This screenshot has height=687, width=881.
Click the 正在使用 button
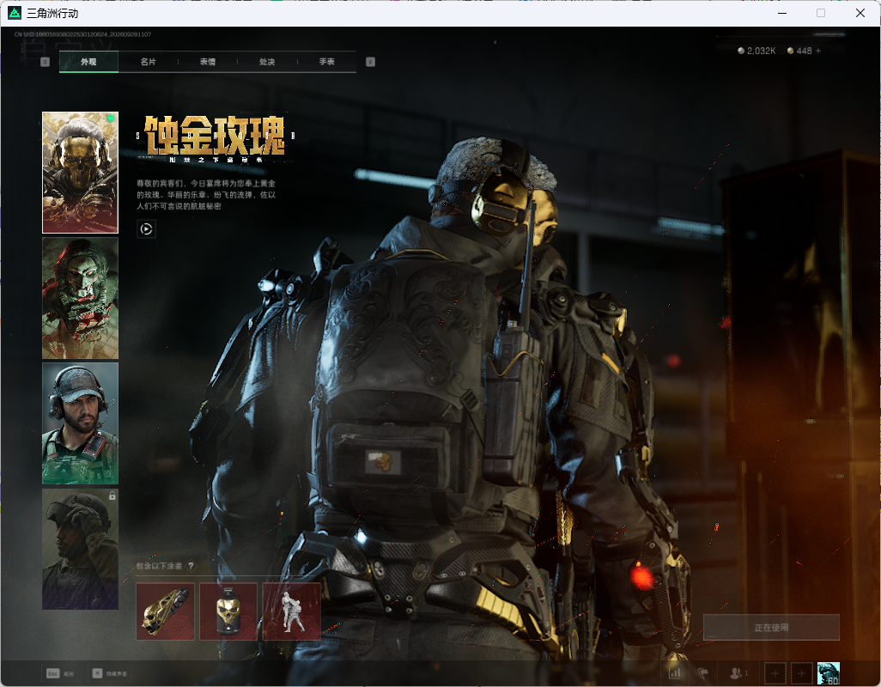(771, 628)
